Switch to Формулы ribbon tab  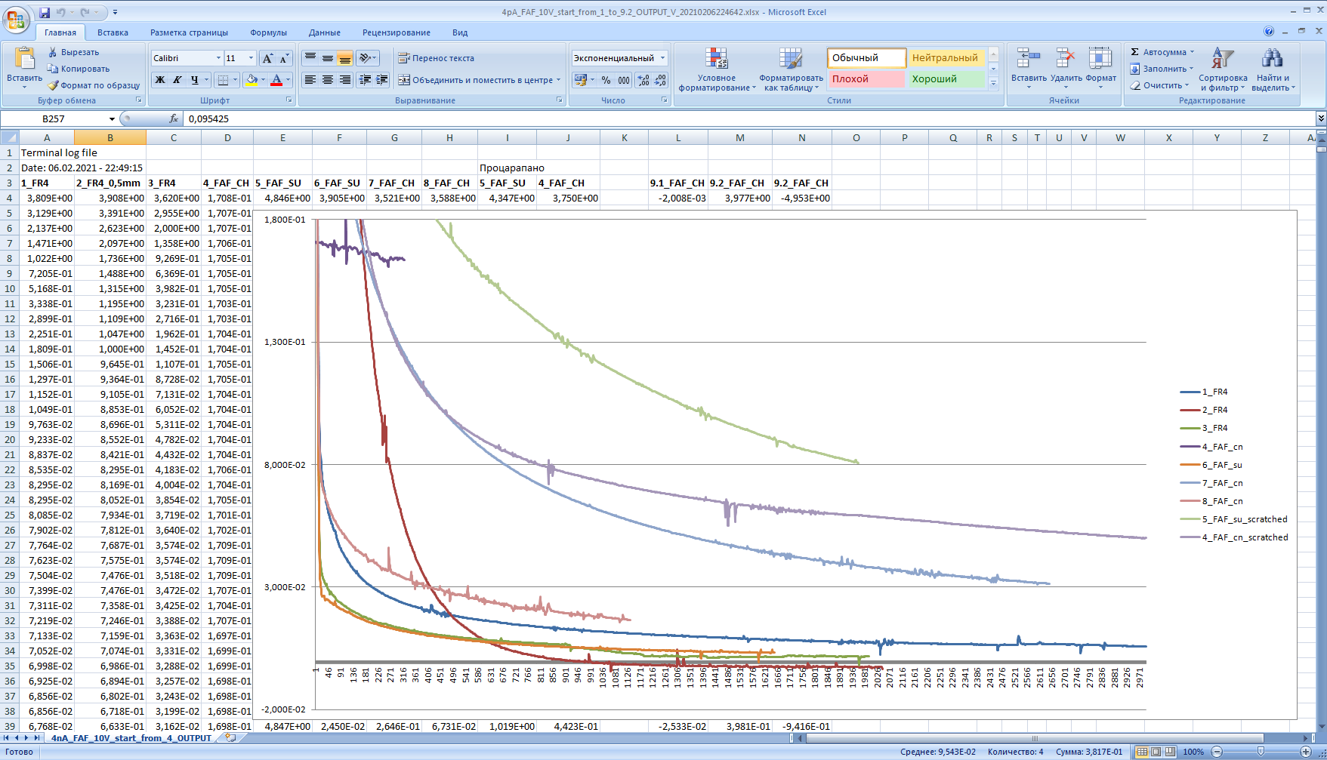(268, 32)
